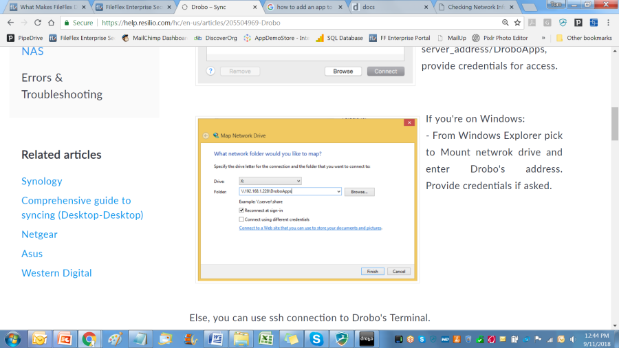Open Microsoft Word from the taskbar
The image size is (619, 348).
tap(216, 339)
